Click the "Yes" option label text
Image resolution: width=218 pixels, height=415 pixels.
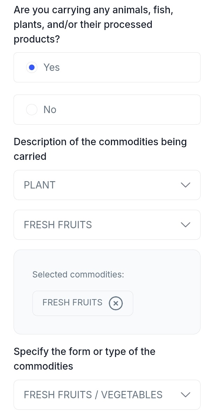click(52, 67)
